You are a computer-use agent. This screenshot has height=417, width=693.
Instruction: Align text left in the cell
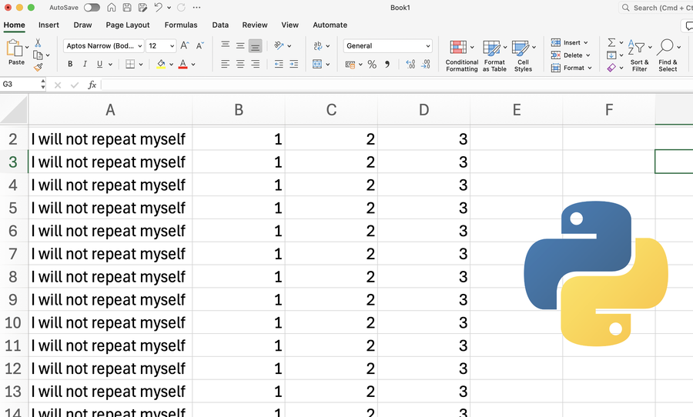pos(226,64)
